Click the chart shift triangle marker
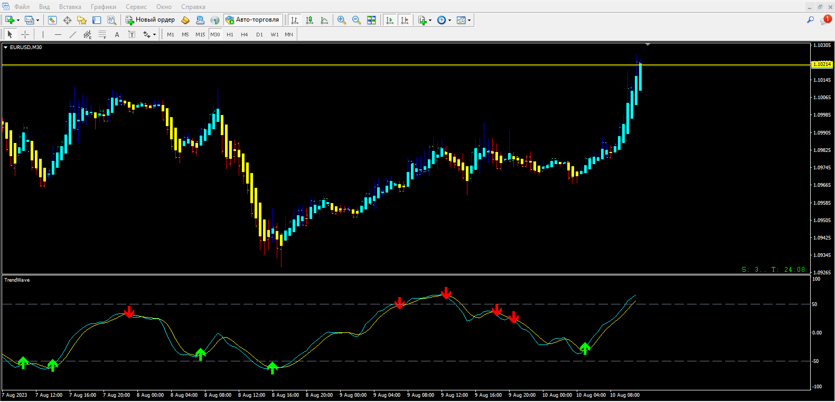This screenshot has width=835, height=402. [648, 45]
